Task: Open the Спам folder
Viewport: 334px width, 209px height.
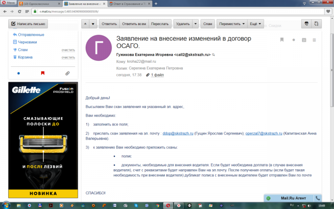Action: pyautogui.click(x=23, y=50)
